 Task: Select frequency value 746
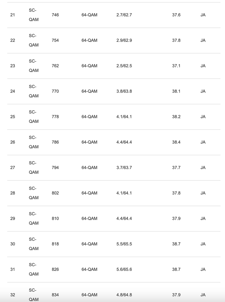coord(55,15)
